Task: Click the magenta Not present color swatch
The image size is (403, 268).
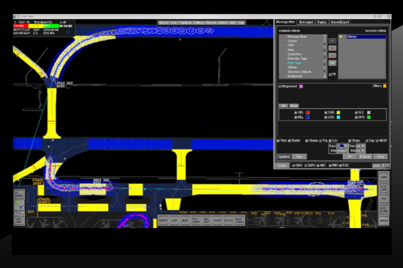Action: pos(301,86)
